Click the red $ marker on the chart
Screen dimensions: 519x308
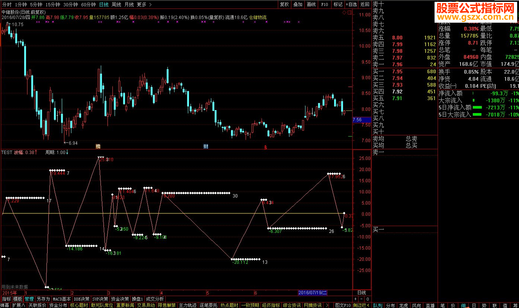pos(266,147)
